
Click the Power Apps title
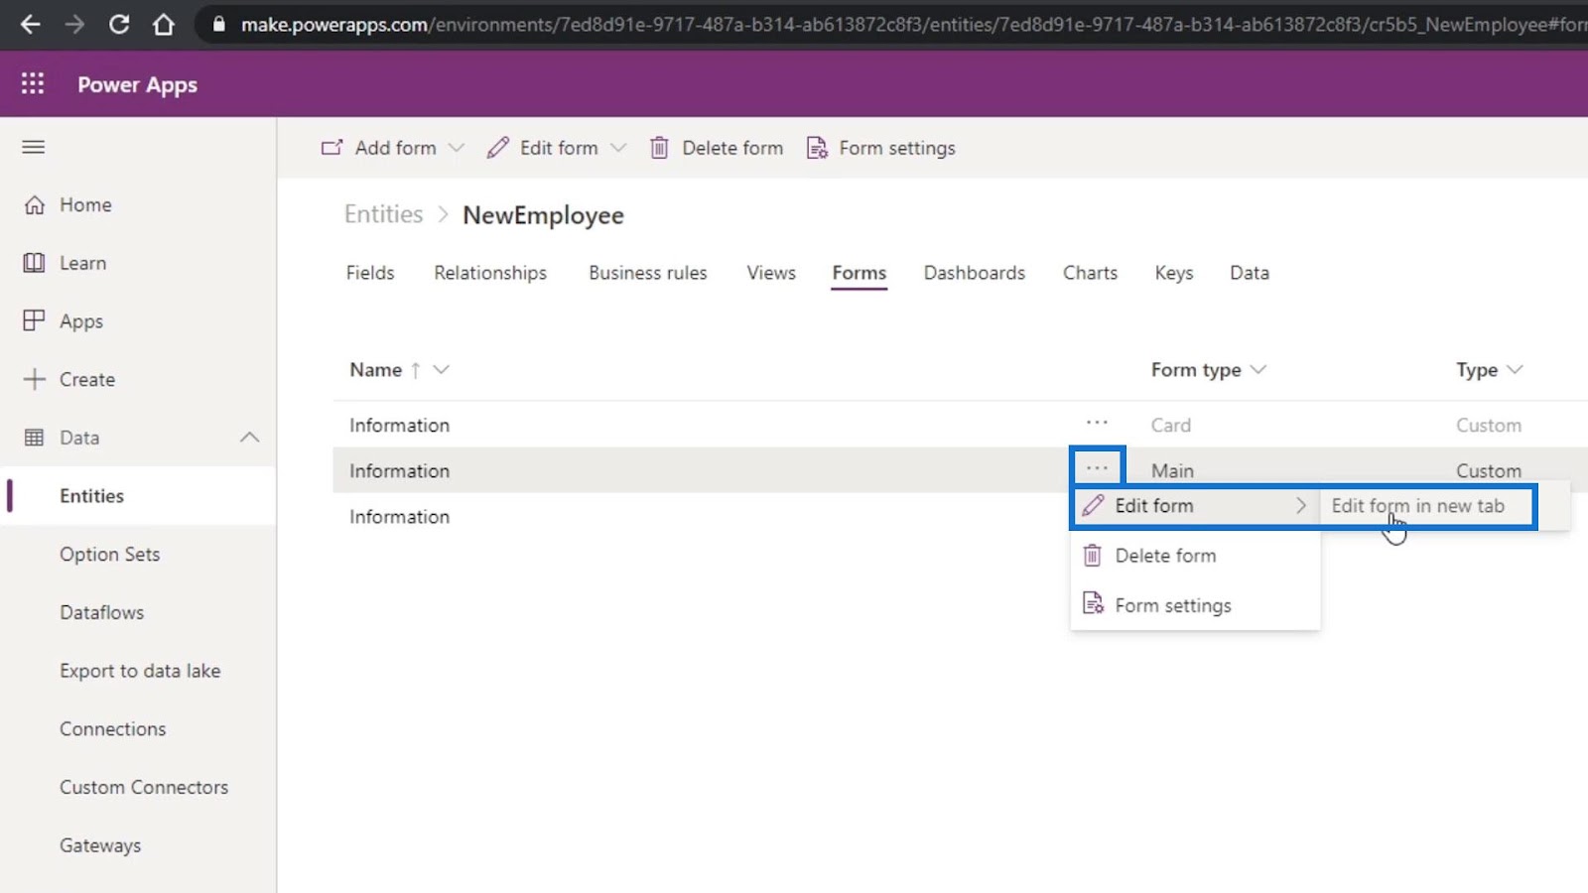click(137, 84)
